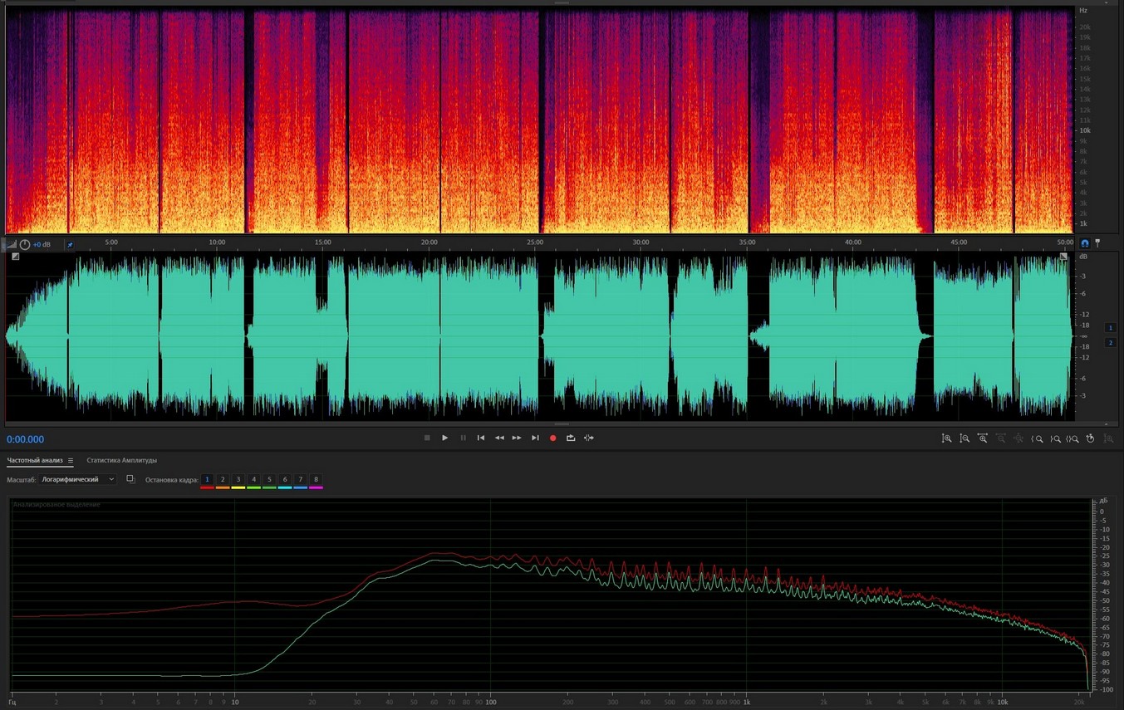Click Zoom In Amplitude icon
This screenshot has width=1124, height=710.
pos(946,438)
